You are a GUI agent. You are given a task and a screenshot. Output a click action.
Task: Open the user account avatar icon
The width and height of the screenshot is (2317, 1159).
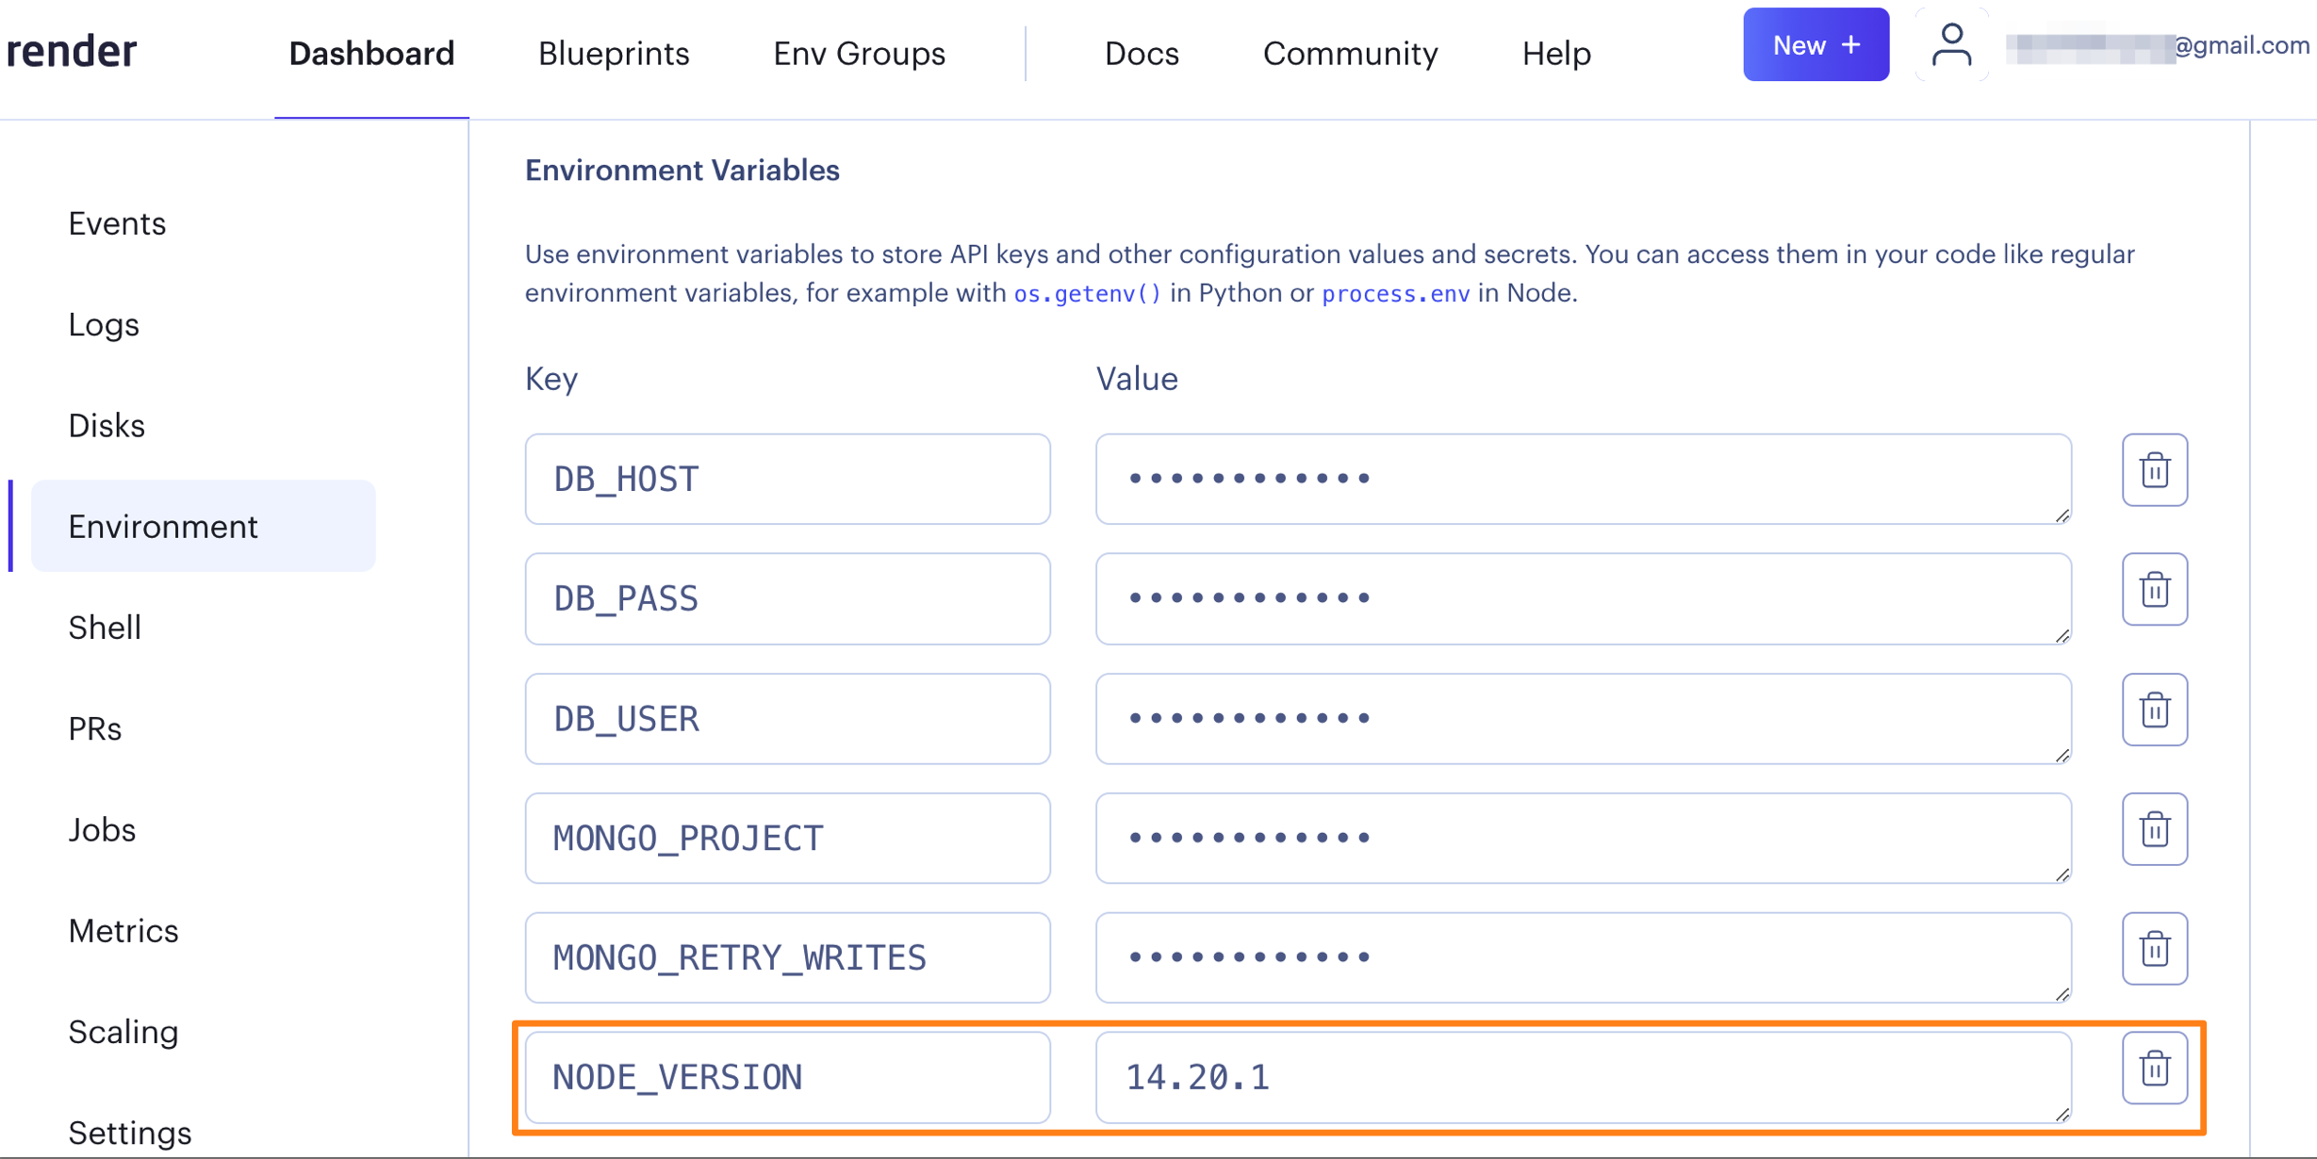1951,45
